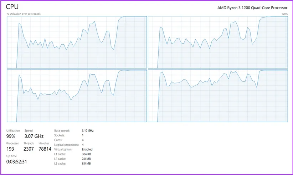Click the CPU heading title
Image resolution: width=293 pixels, height=175 pixels.
[12, 7]
